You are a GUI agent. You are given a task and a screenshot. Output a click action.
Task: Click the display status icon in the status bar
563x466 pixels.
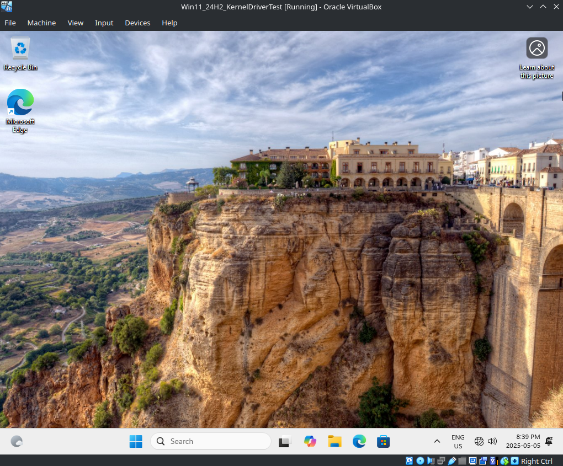point(473,460)
